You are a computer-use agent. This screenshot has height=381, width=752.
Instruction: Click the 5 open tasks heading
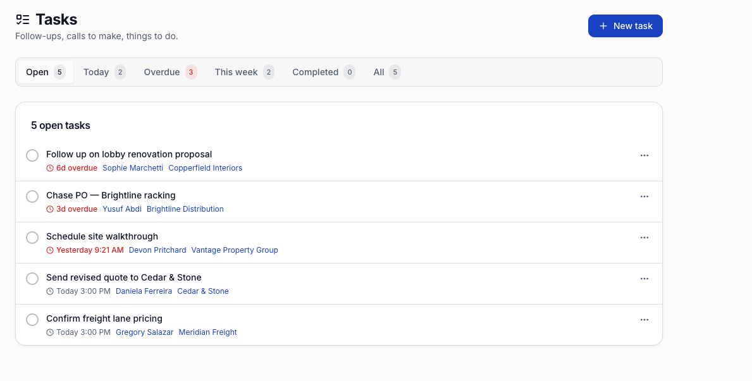click(61, 126)
